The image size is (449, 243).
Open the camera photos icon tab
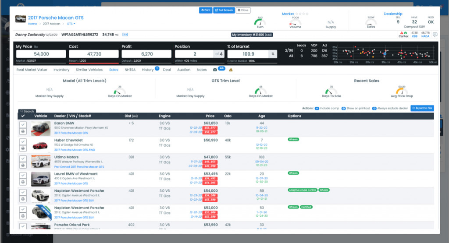pyautogui.click(x=215, y=70)
